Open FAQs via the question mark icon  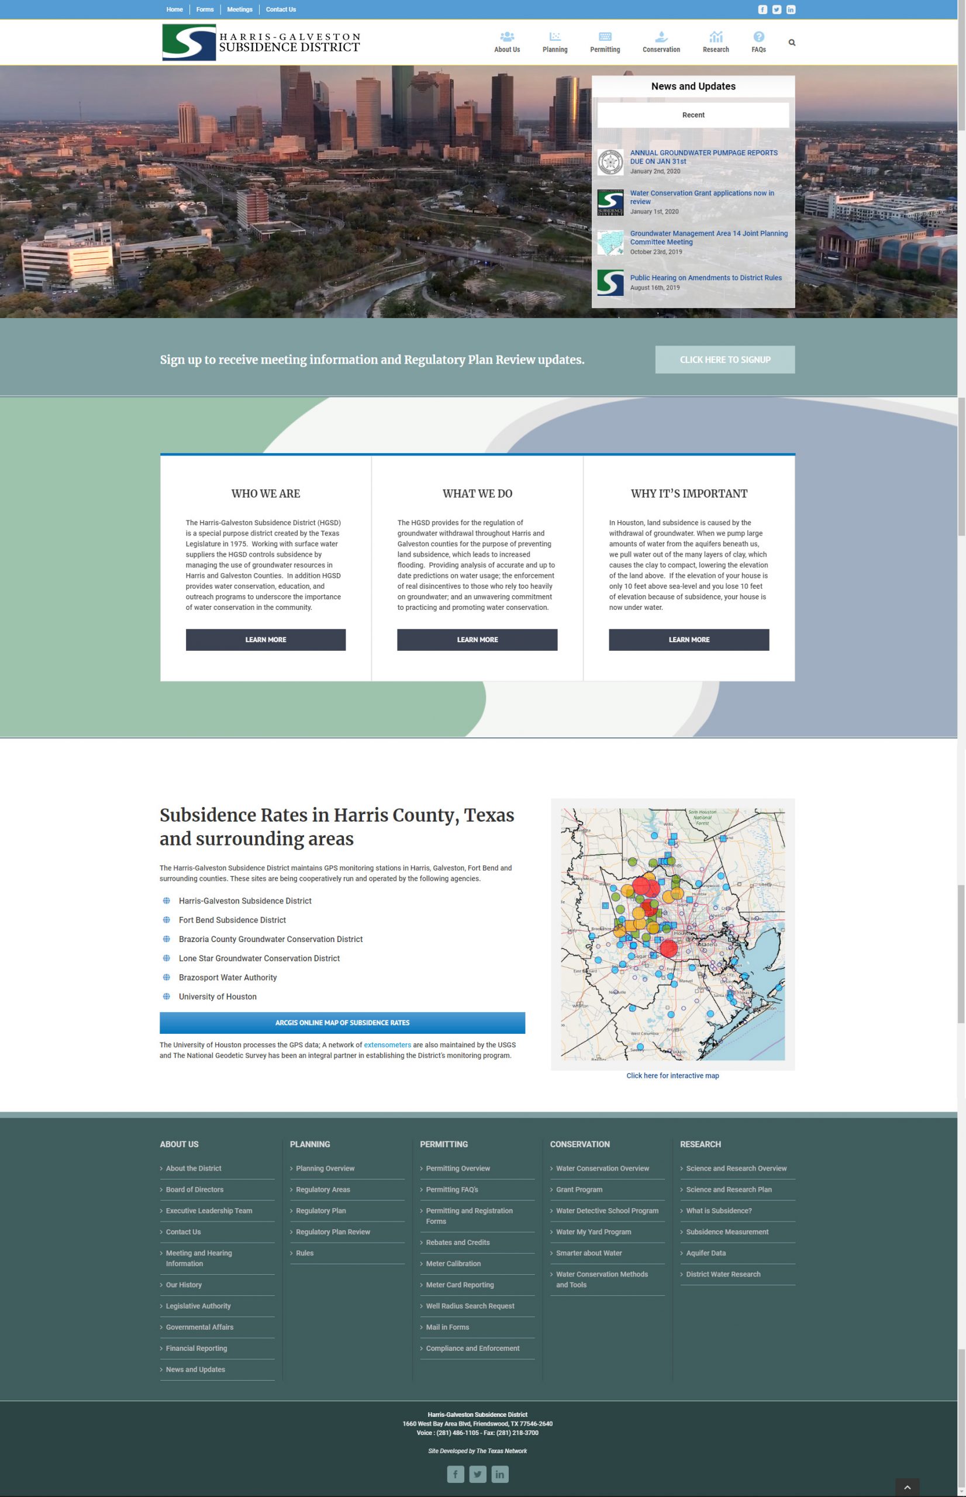758,37
